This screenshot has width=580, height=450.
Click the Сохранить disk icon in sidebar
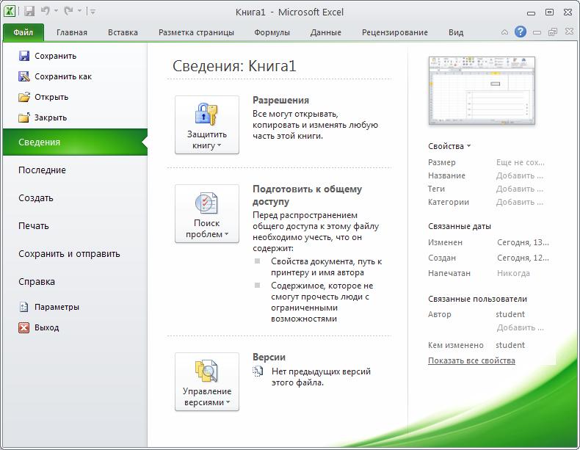(x=23, y=56)
